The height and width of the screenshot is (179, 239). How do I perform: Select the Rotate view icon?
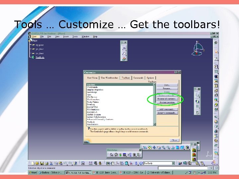(159, 148)
